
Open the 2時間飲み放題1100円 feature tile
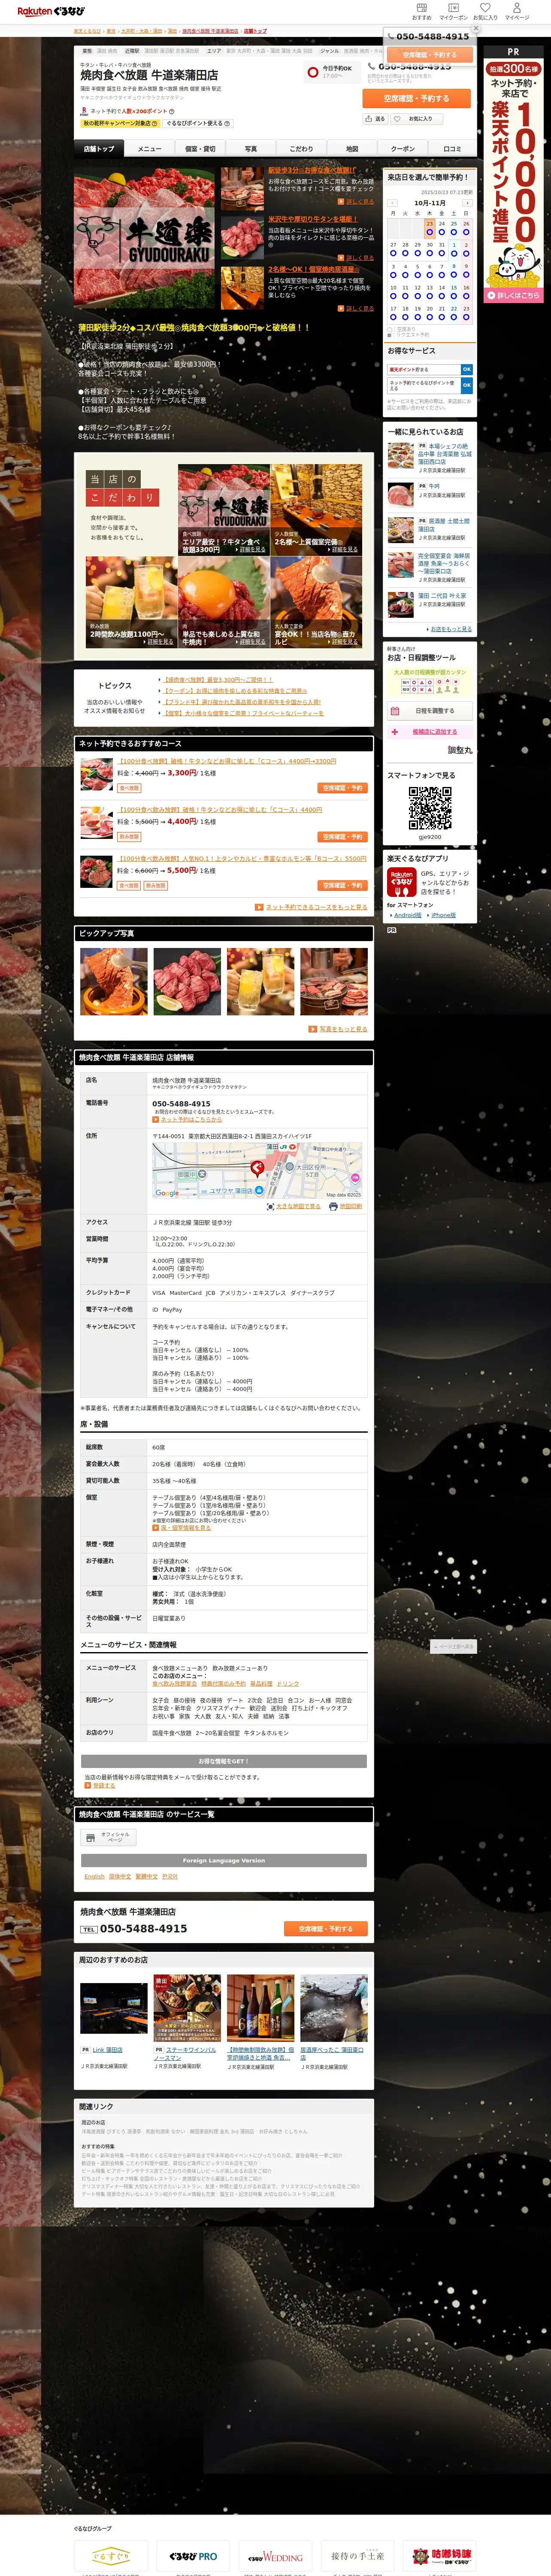pyautogui.click(x=132, y=602)
